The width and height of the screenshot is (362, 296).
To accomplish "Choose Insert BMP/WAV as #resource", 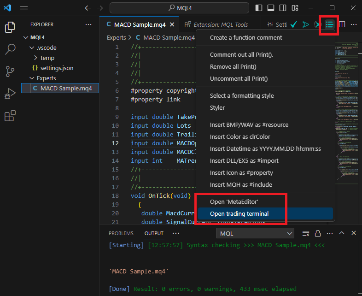I will point(265,125).
